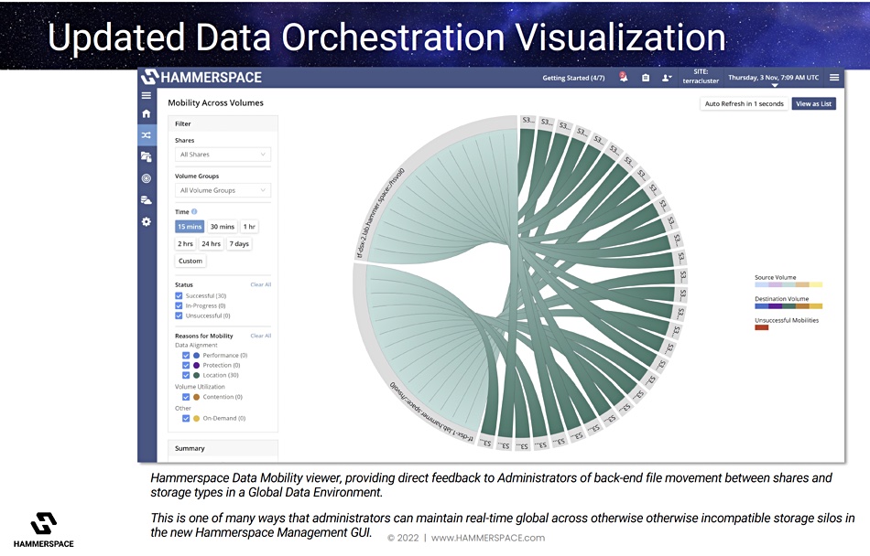Select the 24 hrs time range
The image size is (870, 556).
pos(211,243)
